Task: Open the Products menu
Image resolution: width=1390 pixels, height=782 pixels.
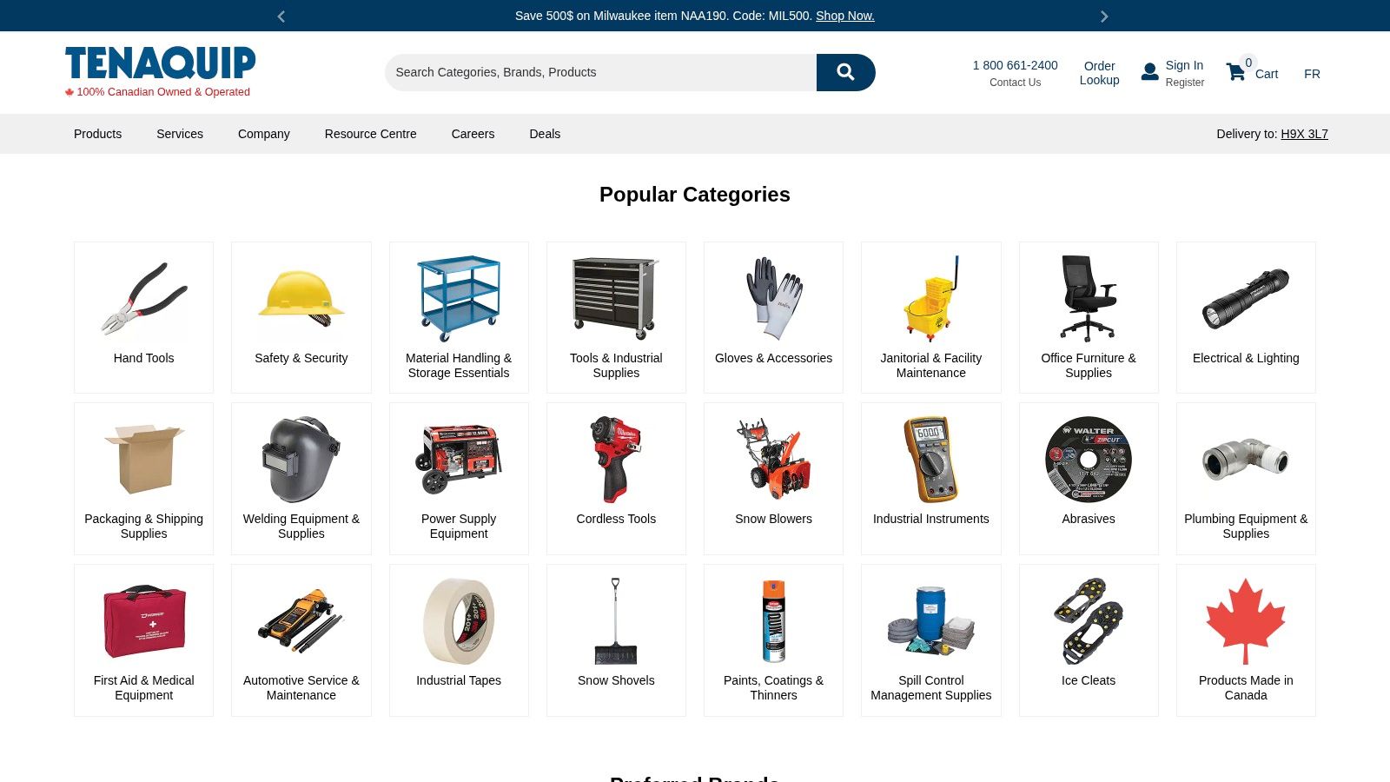Action: 97,134
